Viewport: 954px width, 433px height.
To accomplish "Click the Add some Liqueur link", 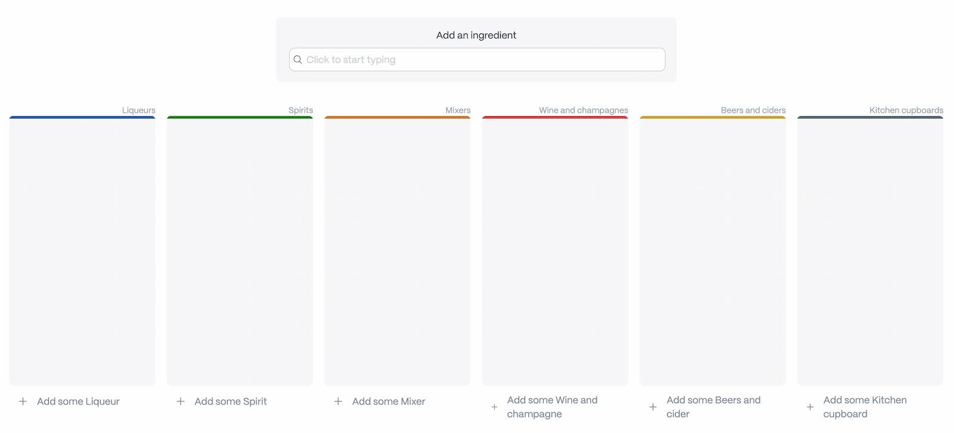I will [x=78, y=401].
